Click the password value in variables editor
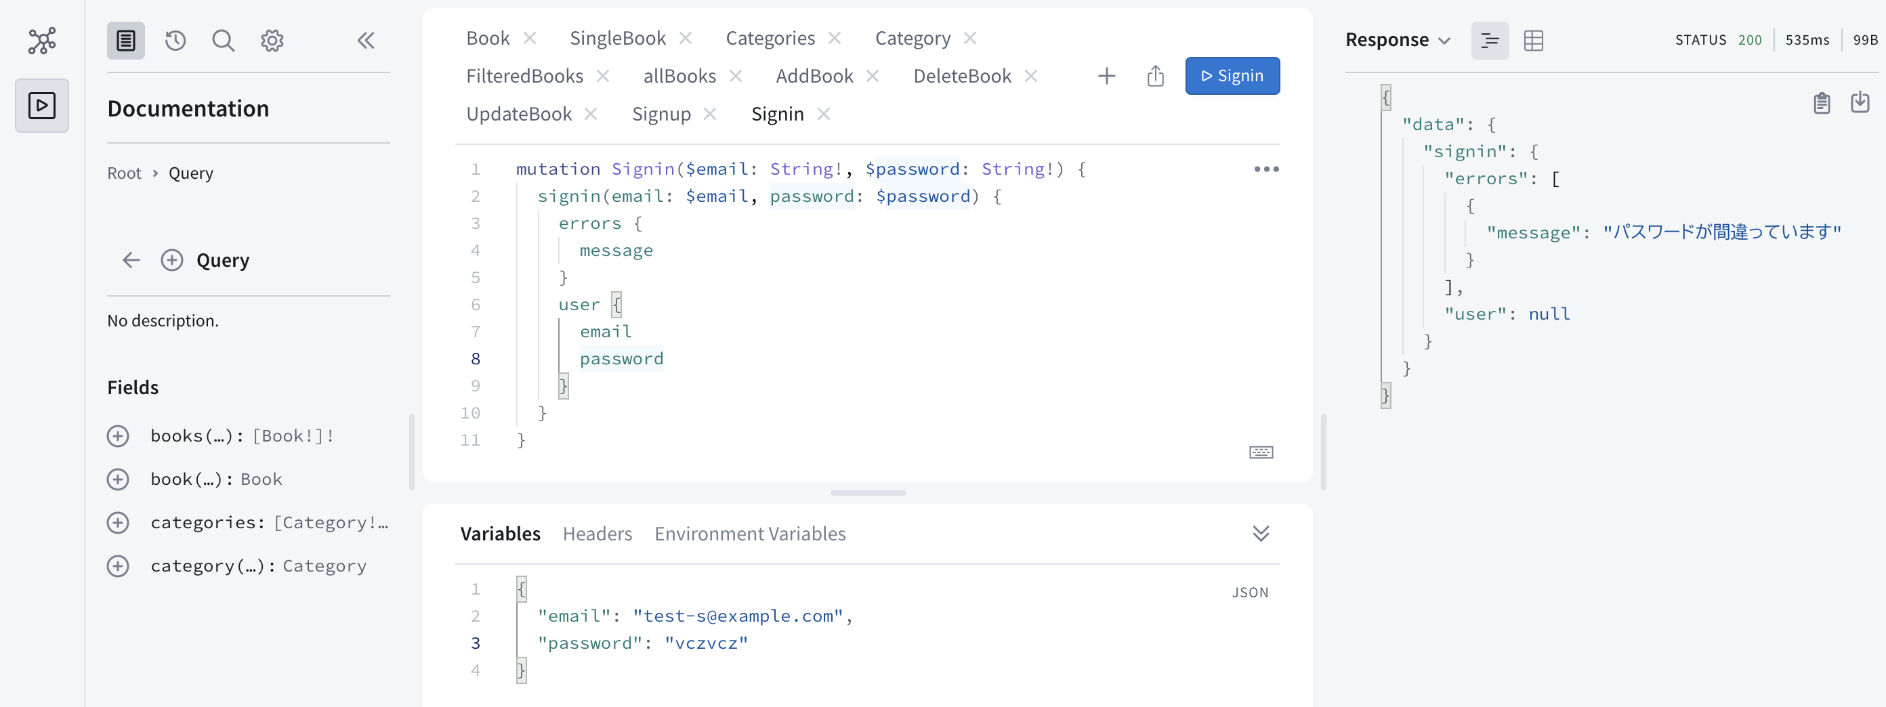 (x=706, y=643)
